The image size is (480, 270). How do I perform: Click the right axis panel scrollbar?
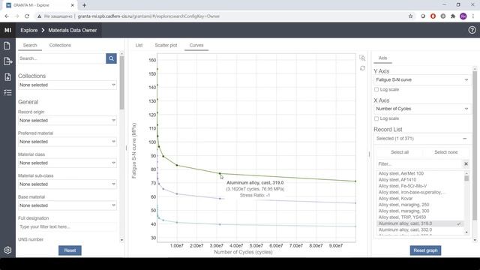point(475,145)
